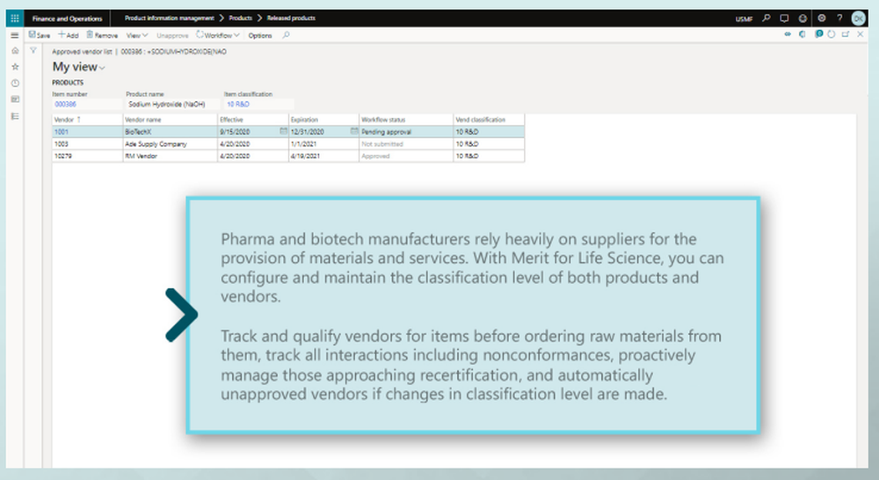This screenshot has height=480, width=879.
Task: Click Workflow status column header
Action: click(x=406, y=120)
